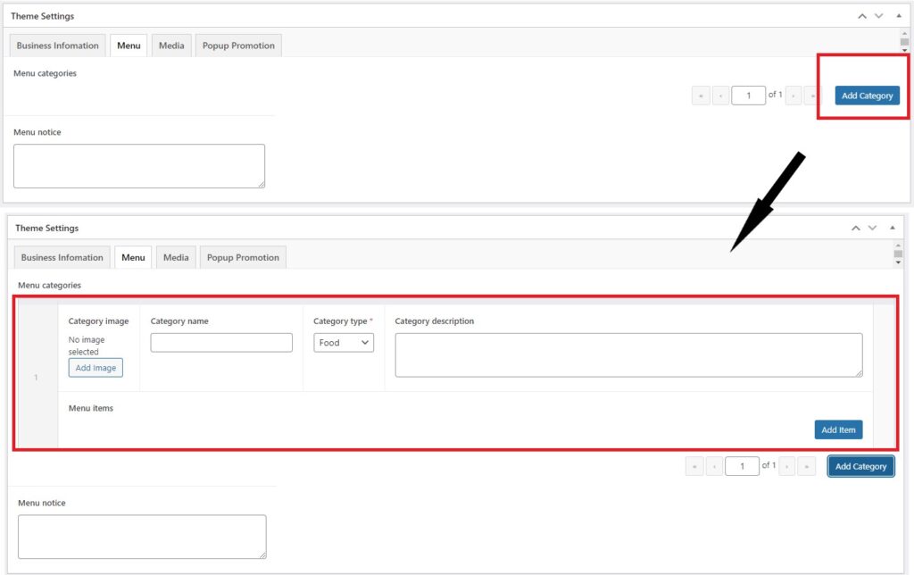Click previous page arrow in upper panel pagination

721,96
